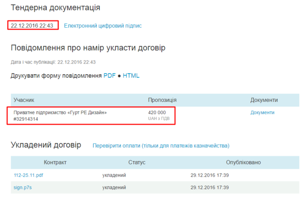Click the highlighted date 22.12.2016 22:43

32,25
